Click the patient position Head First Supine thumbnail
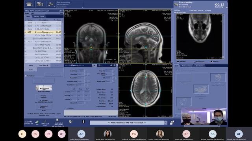Viewport: 252px width, 141px height. pyautogui.click(x=44, y=88)
